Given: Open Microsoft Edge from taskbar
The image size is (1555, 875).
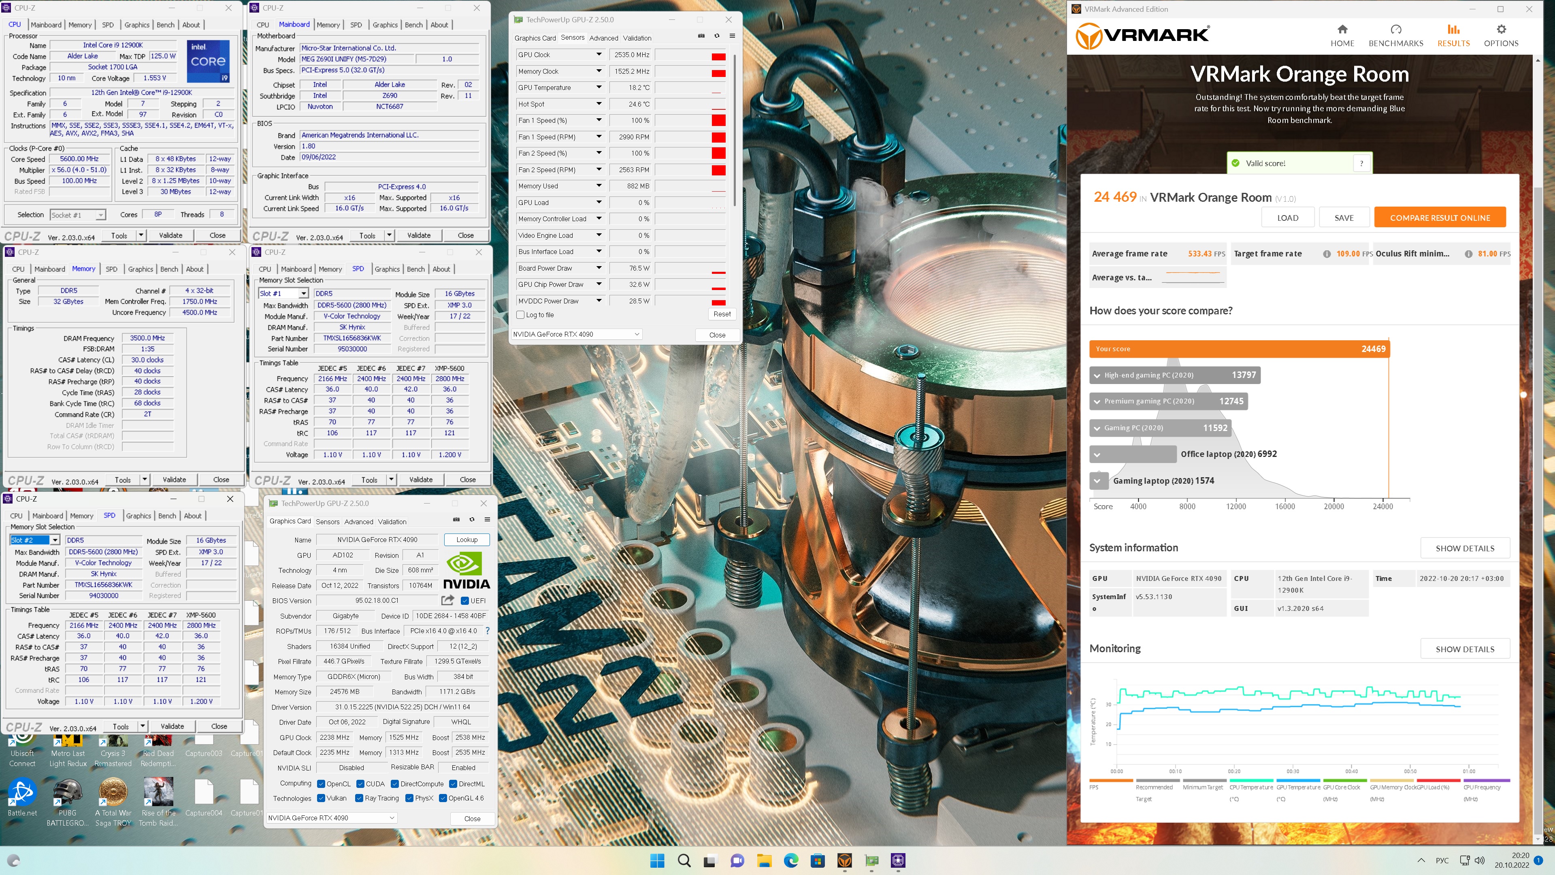Looking at the screenshot, I should [x=791, y=860].
